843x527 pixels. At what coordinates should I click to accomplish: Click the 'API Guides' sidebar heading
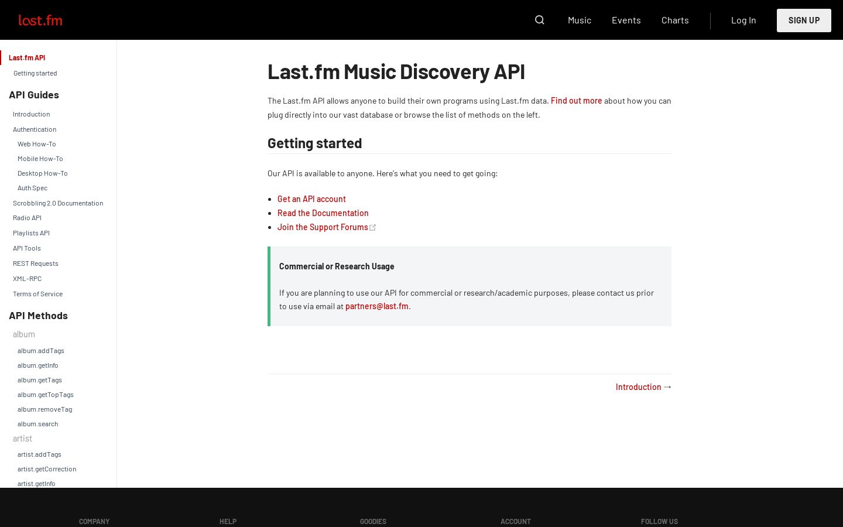click(34, 95)
